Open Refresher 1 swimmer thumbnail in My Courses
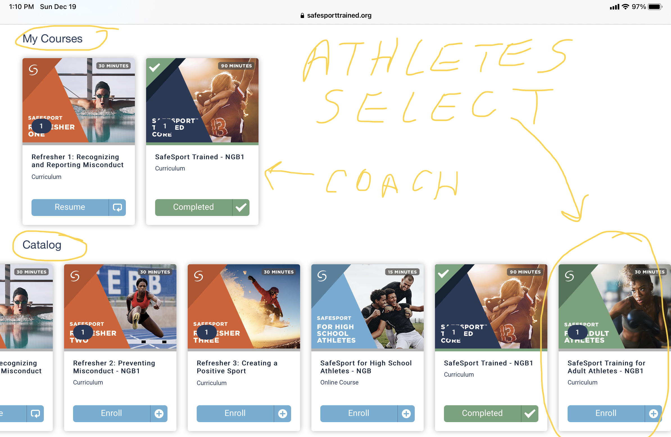The height and width of the screenshot is (437, 671). tap(79, 100)
